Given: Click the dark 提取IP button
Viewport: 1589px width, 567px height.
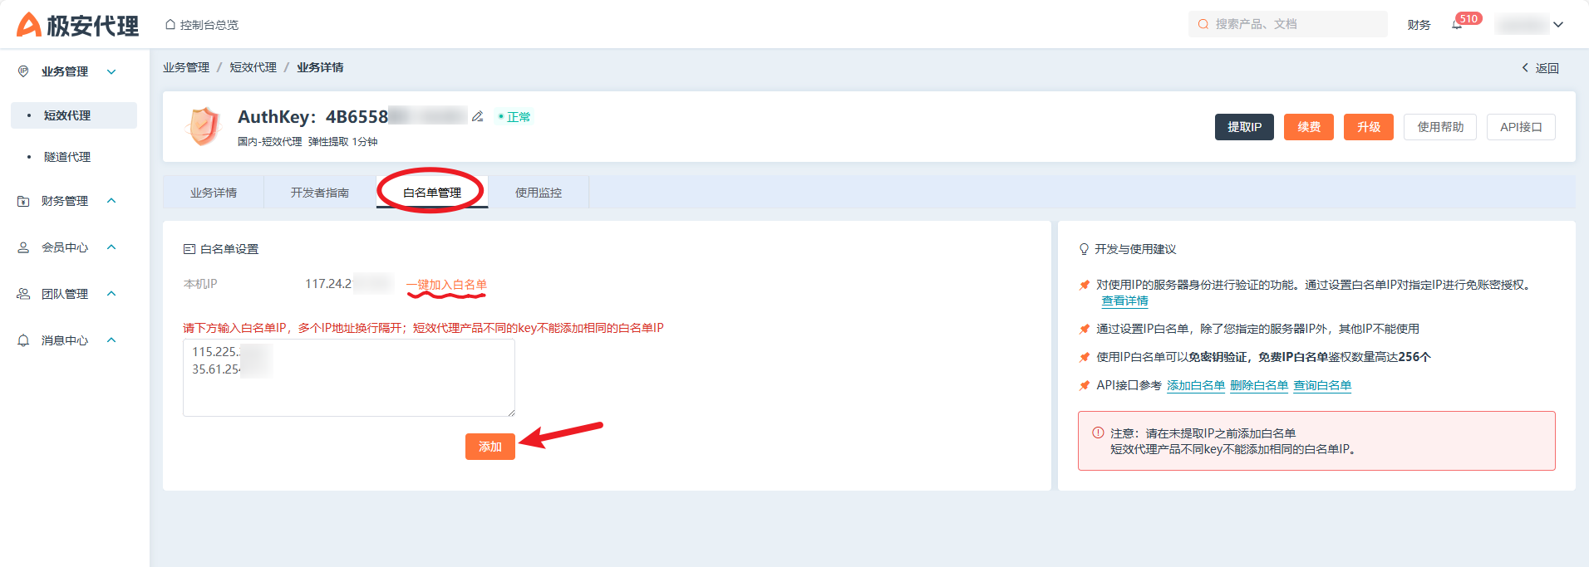Looking at the screenshot, I should (1243, 127).
